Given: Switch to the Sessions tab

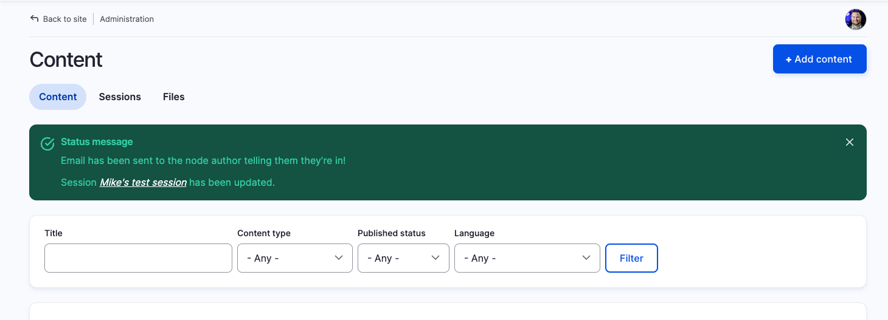Looking at the screenshot, I should click(120, 97).
